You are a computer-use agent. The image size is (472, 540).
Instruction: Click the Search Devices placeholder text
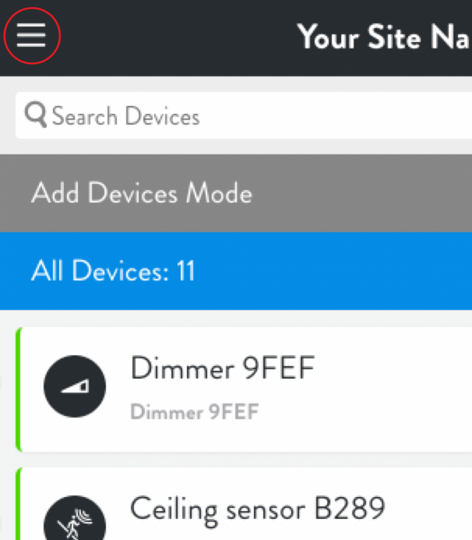pos(126,116)
